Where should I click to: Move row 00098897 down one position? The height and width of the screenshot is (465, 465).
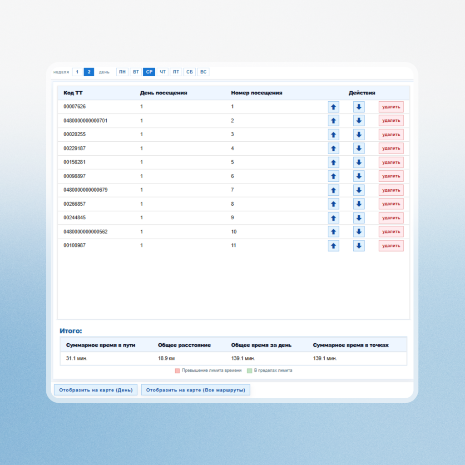tap(359, 176)
